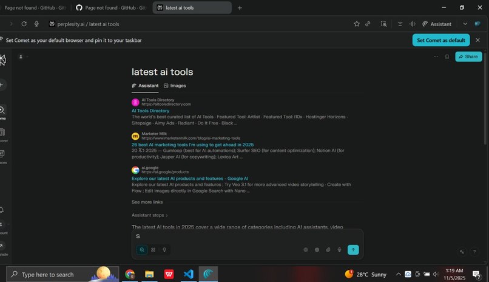489x282 pixels.
Task: Open the Assistant side panel
Action: (437, 24)
